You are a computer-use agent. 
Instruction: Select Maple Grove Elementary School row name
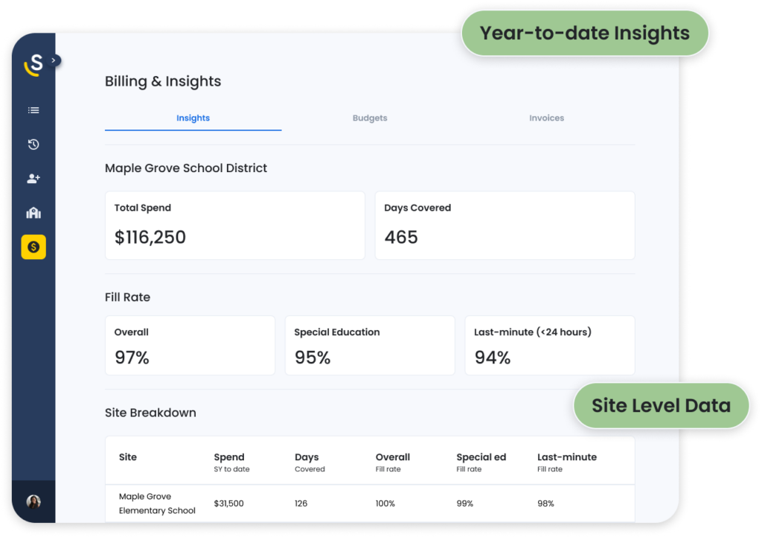157,503
